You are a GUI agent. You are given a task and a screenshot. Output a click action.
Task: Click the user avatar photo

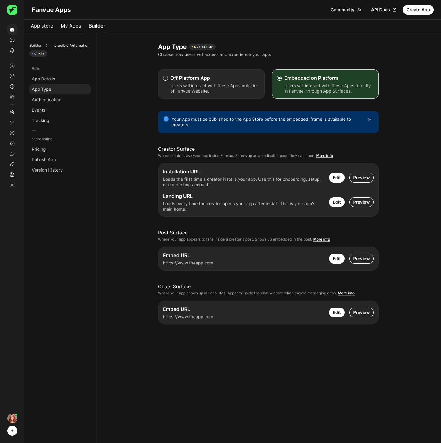click(x=12, y=419)
